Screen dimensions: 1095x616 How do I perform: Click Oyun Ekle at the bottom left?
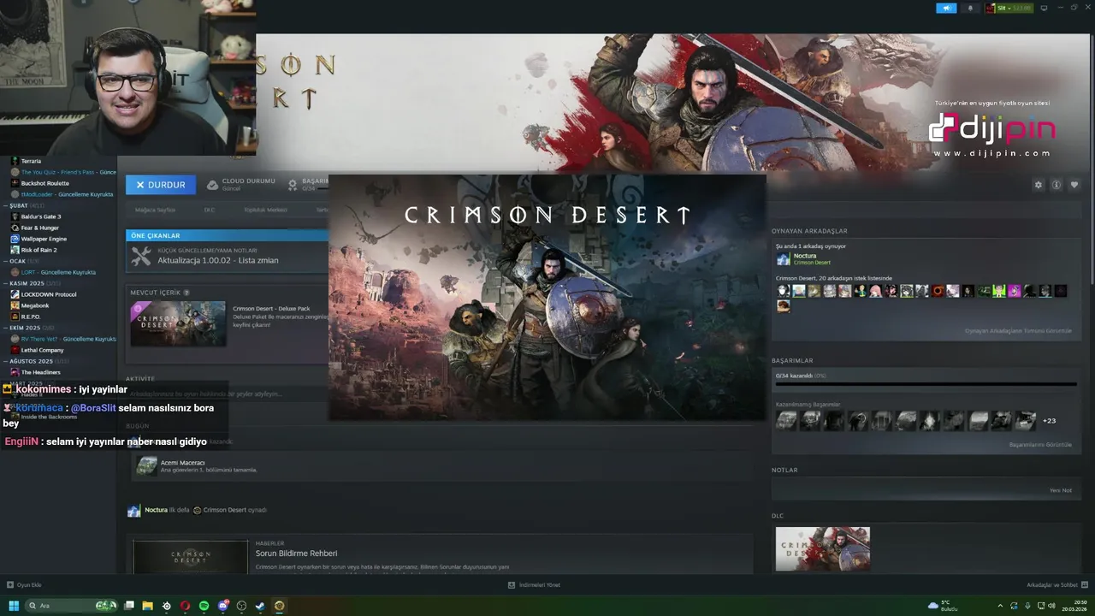[x=24, y=585]
